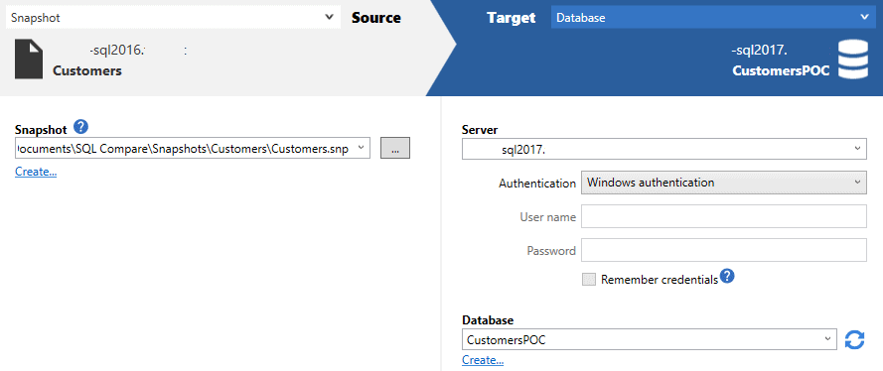883x371 pixels.
Task: Click into the Password field
Action: 724,250
